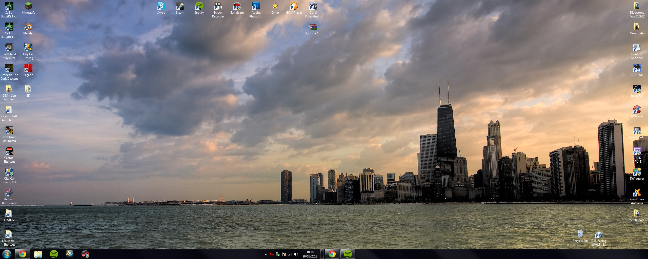Select the G25 Racing Wheel shortcut
The image size is (648, 259).
(599, 238)
